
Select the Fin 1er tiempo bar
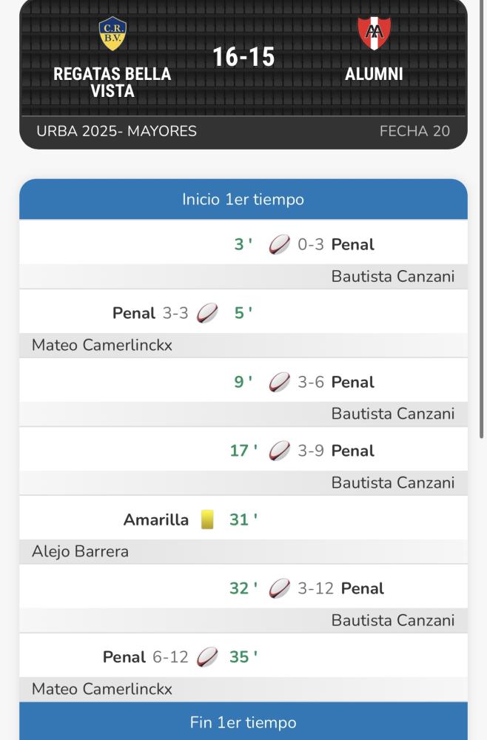[243, 721]
